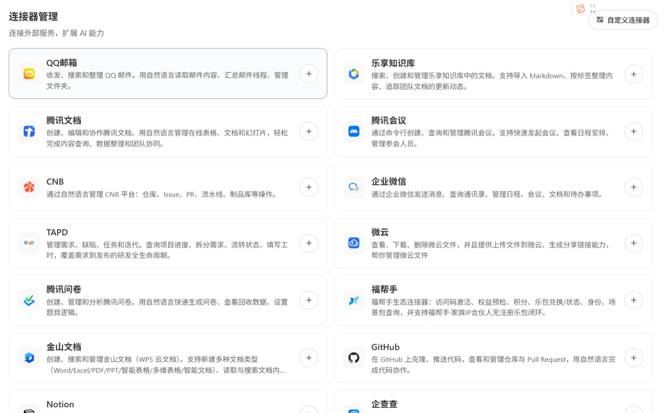Open the 自定义连接器 button
Viewport: 664px width, 413px height.
coord(623,20)
